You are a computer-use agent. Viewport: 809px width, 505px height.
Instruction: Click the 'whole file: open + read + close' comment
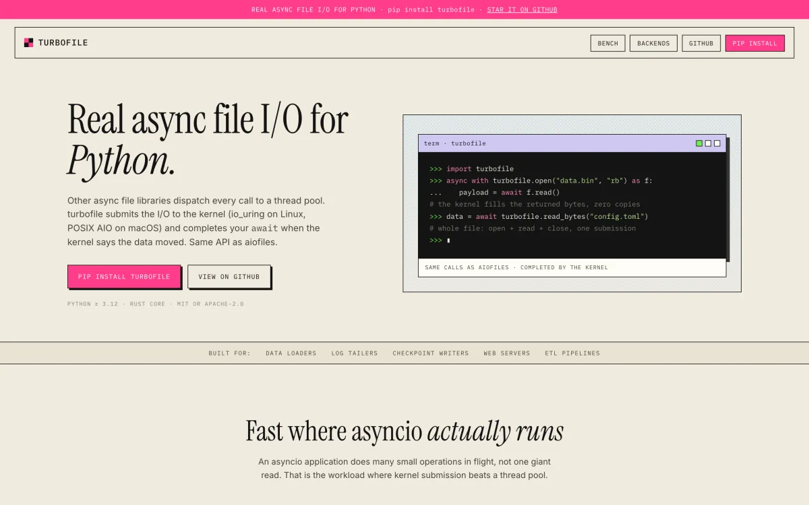tap(533, 228)
